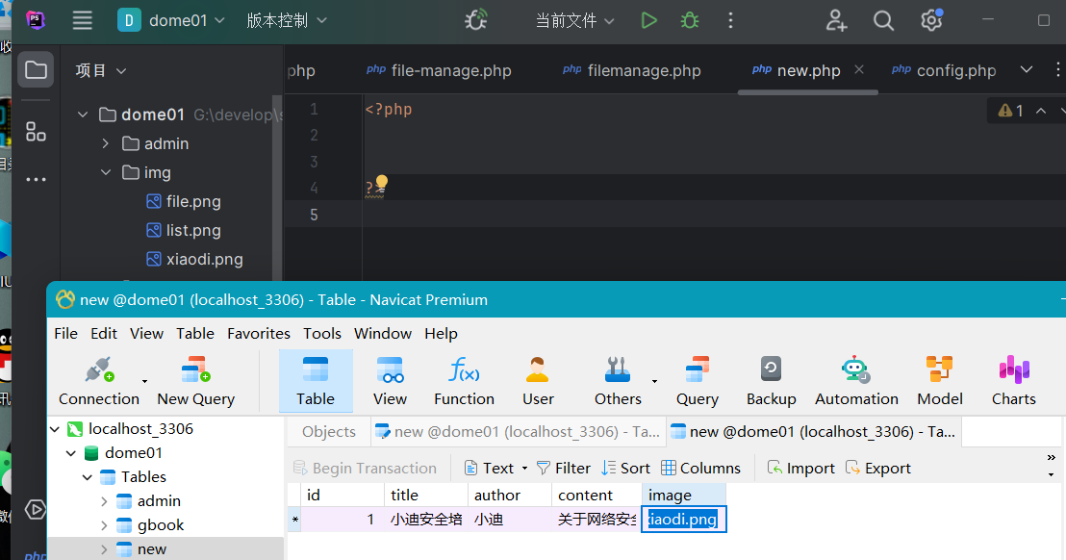Image resolution: width=1066 pixels, height=560 pixels.
Task: Open the Tools menu in Navicat
Action: pos(322,334)
